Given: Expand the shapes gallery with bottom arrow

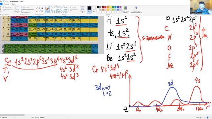Looking at the screenshot, I should 68,12.
